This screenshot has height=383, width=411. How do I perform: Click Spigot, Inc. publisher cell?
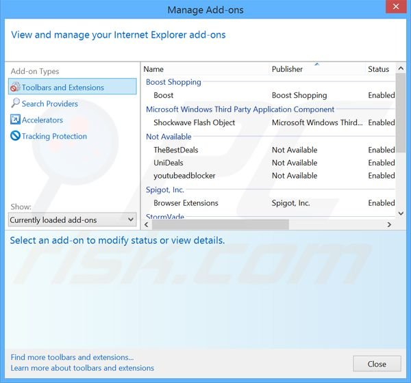tap(290, 203)
